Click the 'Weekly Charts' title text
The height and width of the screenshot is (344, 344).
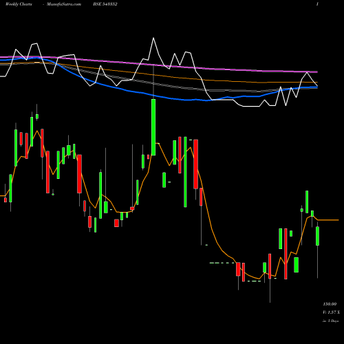coord(19,4)
